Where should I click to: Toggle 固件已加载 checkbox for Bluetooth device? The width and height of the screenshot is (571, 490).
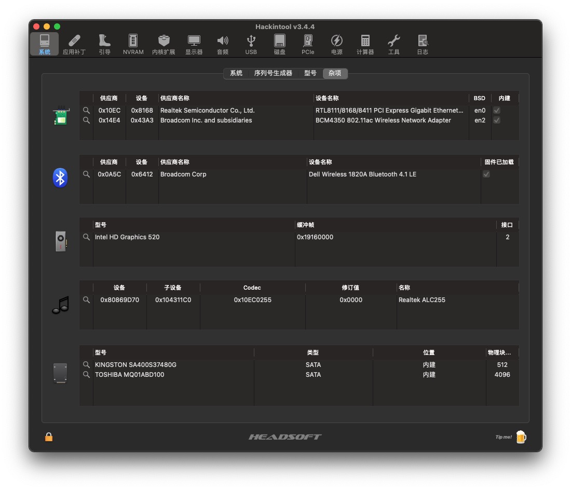point(486,174)
